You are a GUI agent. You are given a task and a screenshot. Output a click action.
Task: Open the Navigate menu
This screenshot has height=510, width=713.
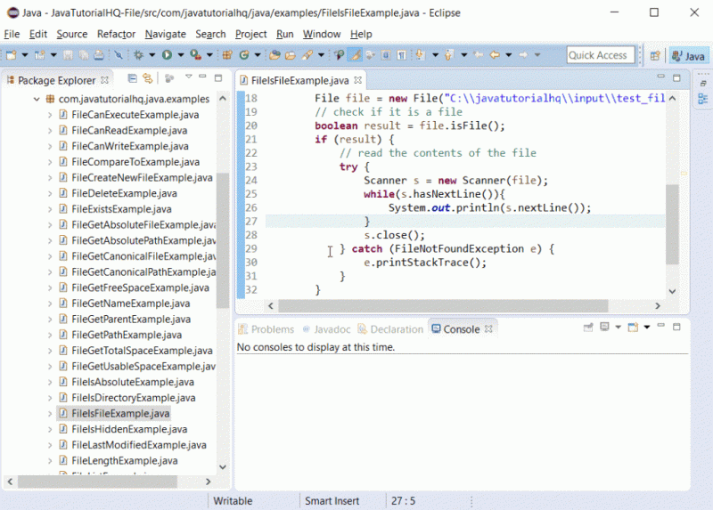click(165, 34)
